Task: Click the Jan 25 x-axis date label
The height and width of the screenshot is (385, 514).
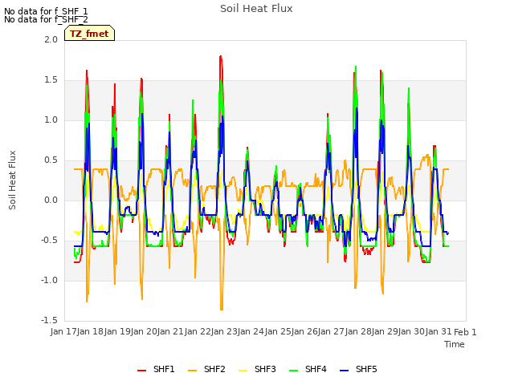Action: tap(278, 331)
